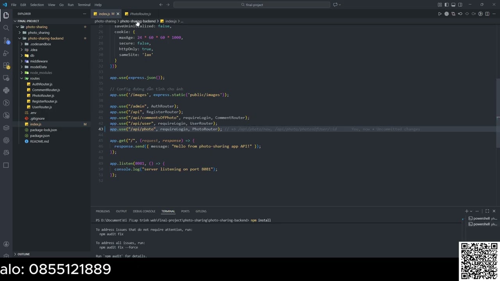Open the File menu
500x281 pixels.
(x=14, y=5)
